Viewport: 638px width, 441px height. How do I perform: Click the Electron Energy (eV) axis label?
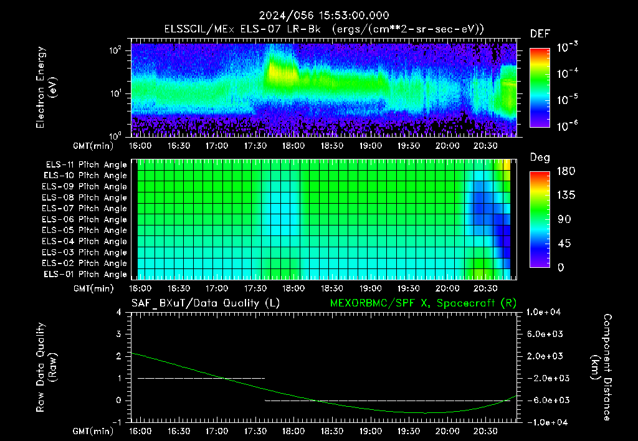click(x=46, y=87)
